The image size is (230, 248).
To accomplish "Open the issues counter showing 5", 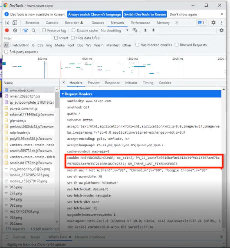I will pos(201,23).
